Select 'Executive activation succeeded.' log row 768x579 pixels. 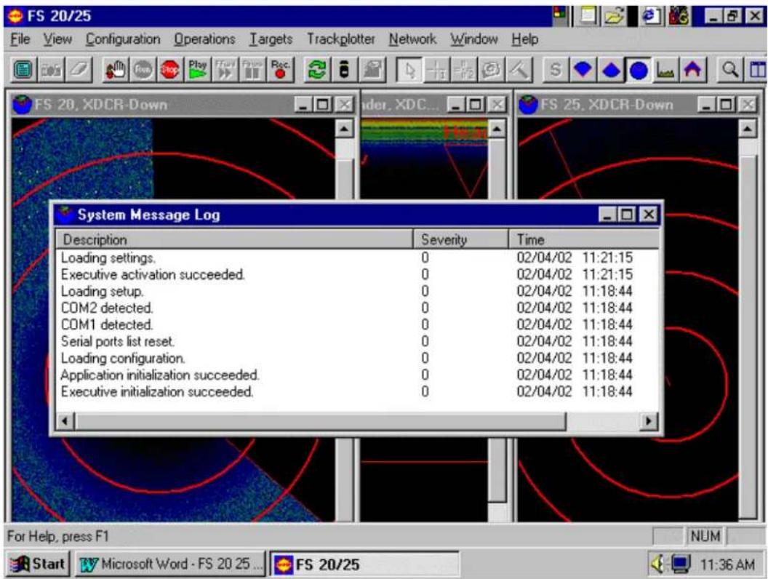point(357,274)
